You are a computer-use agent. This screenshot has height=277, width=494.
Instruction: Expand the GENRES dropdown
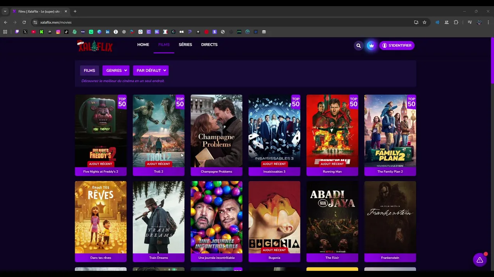pyautogui.click(x=116, y=70)
